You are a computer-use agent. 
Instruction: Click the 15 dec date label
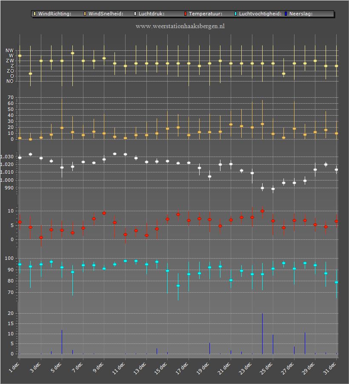(x=160, y=368)
